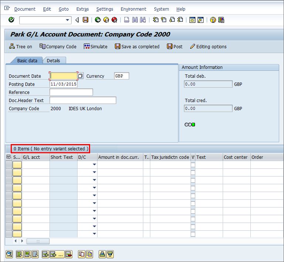Image resolution: width=284 pixels, height=262 pixels.
Task: Open the D/C dropdown in first row
Action: coord(95,164)
